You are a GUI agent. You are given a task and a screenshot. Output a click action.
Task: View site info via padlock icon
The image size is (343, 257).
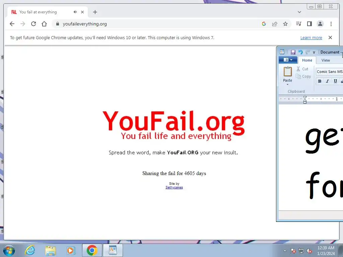(x=58, y=24)
